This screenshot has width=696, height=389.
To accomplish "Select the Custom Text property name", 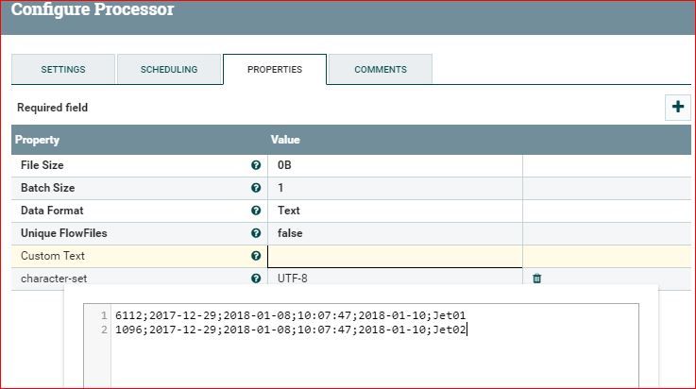I will [x=52, y=256].
